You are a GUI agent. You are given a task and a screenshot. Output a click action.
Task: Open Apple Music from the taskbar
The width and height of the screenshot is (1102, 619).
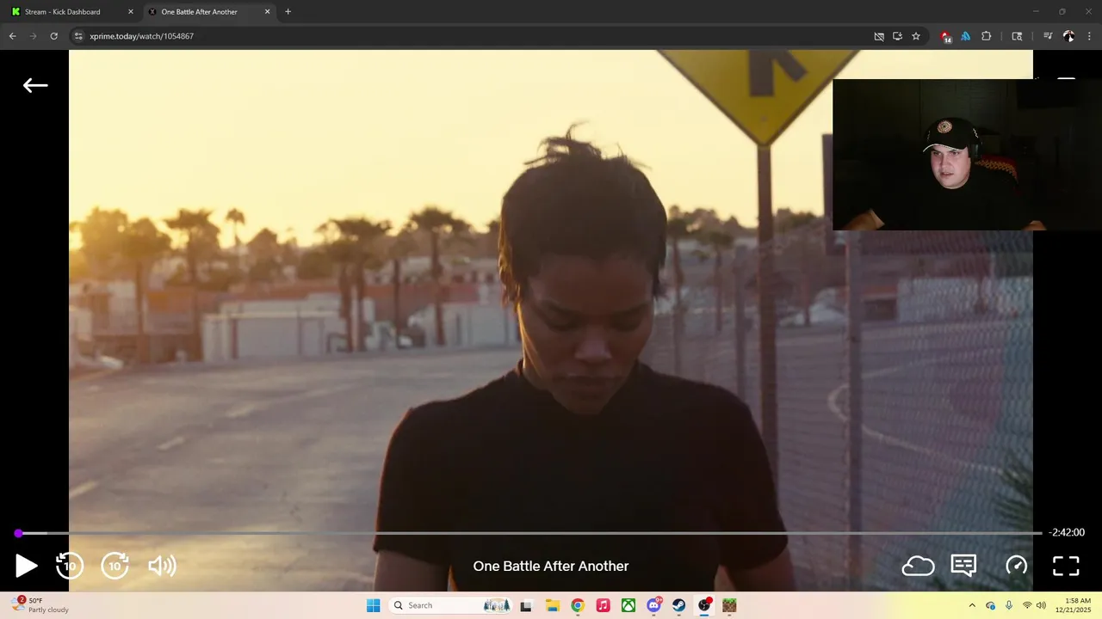point(603,605)
